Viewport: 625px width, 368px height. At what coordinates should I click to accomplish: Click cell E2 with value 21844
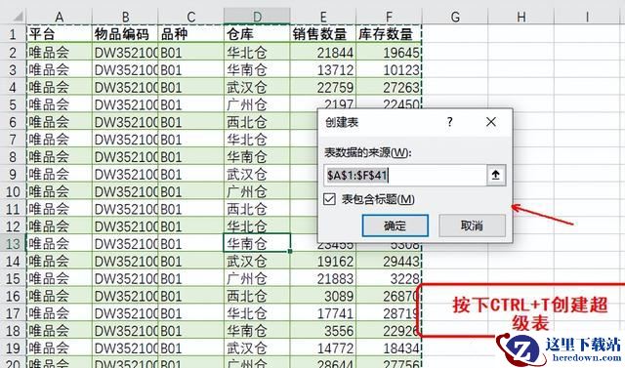(x=323, y=52)
